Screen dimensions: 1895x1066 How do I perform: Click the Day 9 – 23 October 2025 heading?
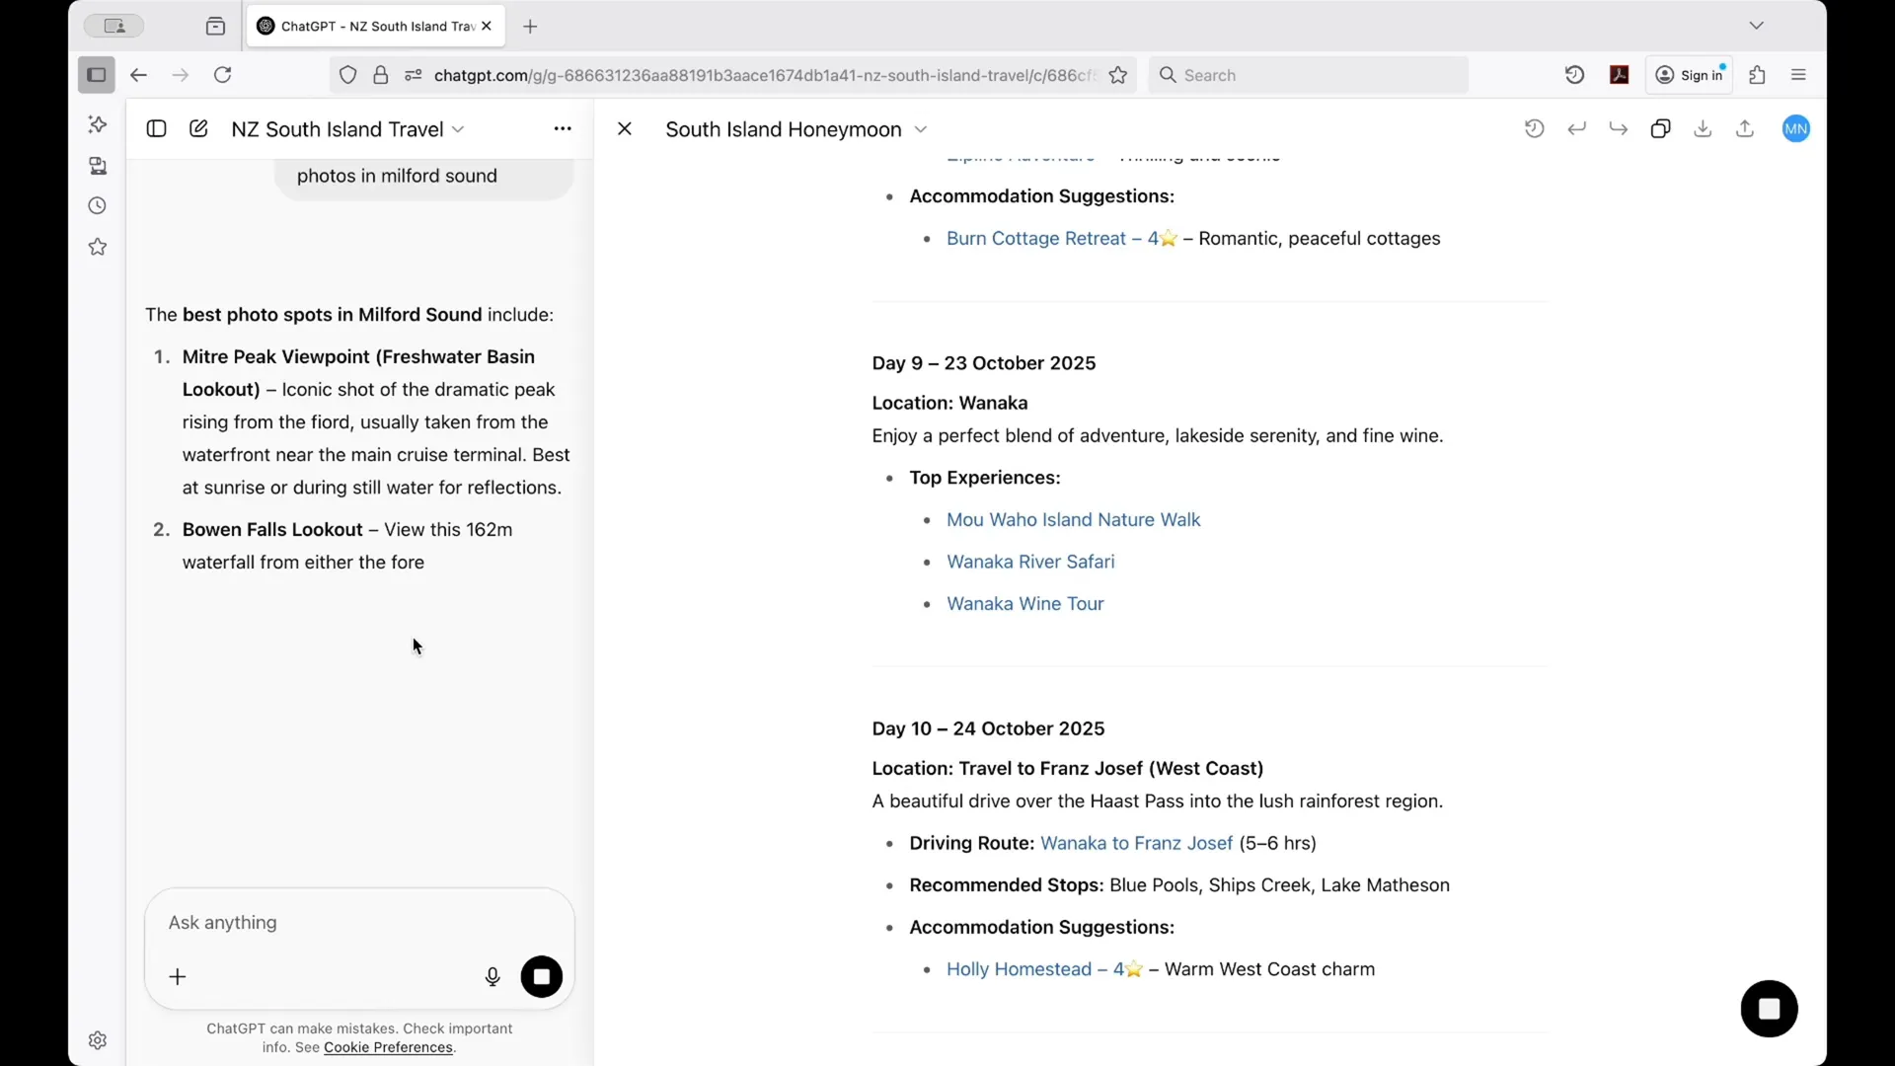click(983, 363)
